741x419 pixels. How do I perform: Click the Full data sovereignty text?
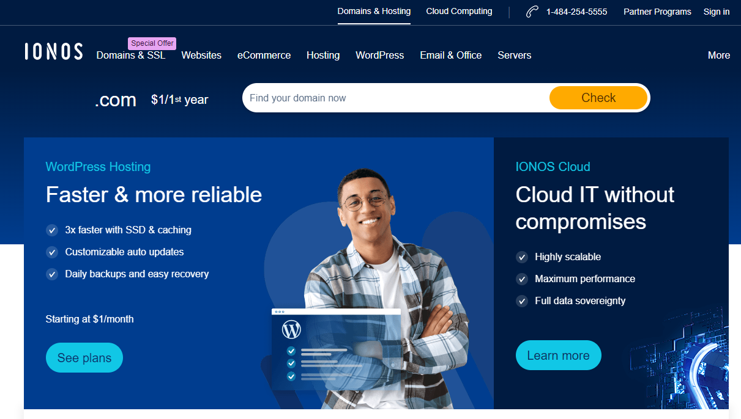coord(580,301)
